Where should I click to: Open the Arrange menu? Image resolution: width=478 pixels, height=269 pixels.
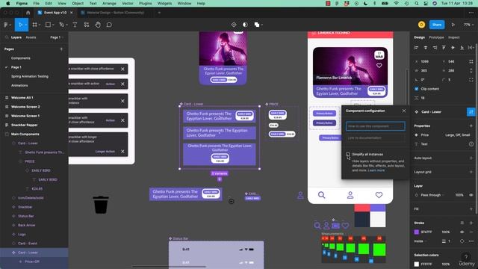coord(109,3)
